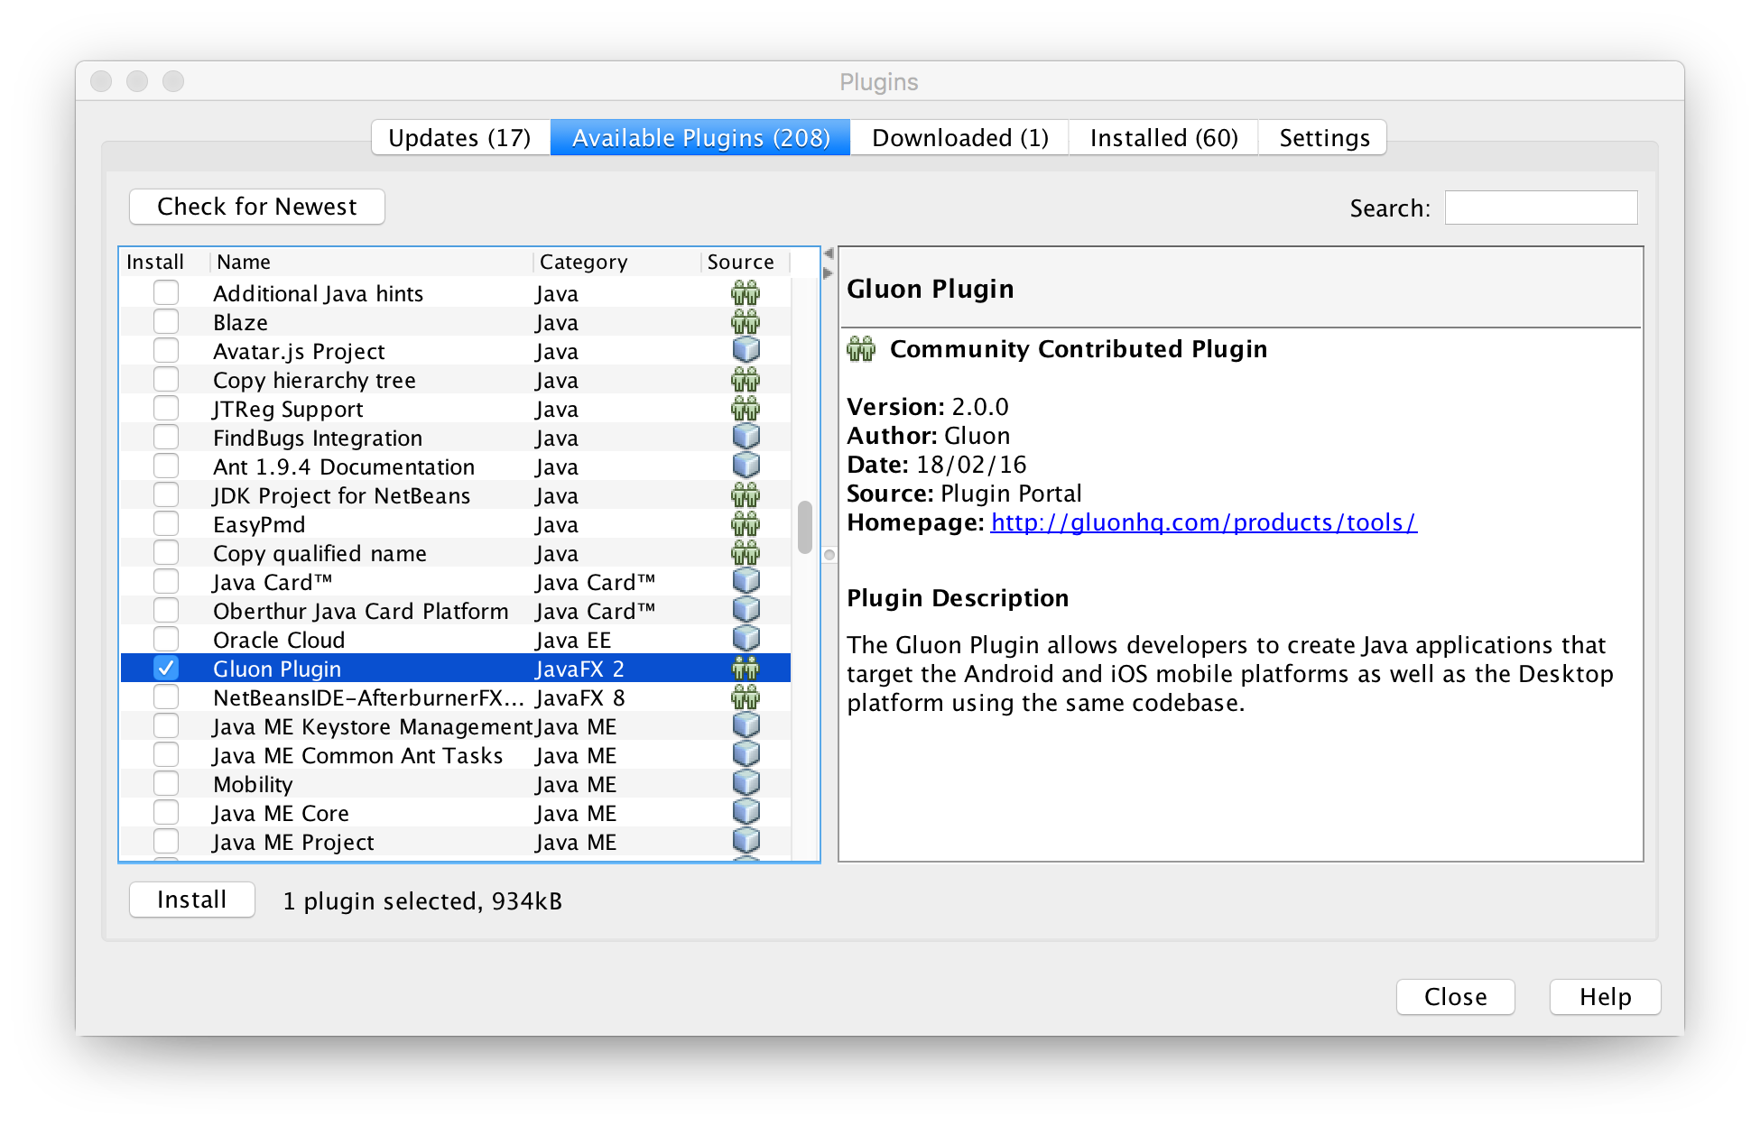
Task: Collapse the plugin list with the left arrow
Action: click(x=829, y=254)
